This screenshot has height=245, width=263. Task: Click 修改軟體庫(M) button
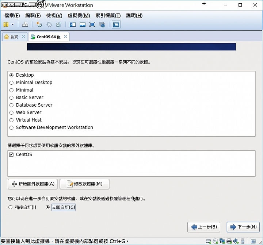84,184
